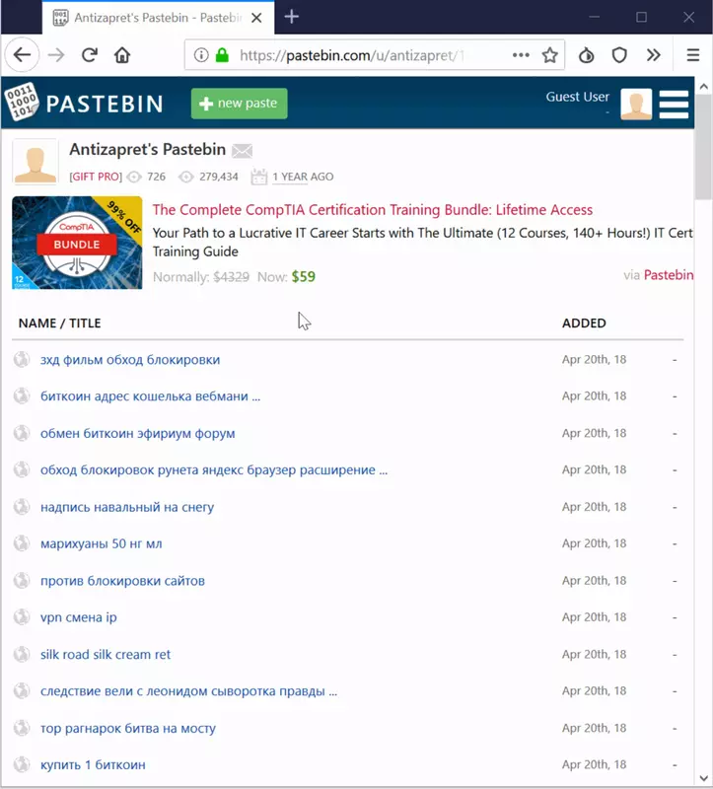Screen dimensions: 713x789
Task: Open the paste 'купить 1 биткоин'
Action: (x=93, y=765)
